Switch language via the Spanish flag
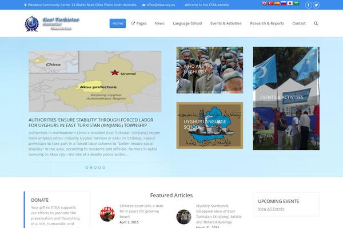The height and width of the screenshot is (228, 343). coord(277,3)
